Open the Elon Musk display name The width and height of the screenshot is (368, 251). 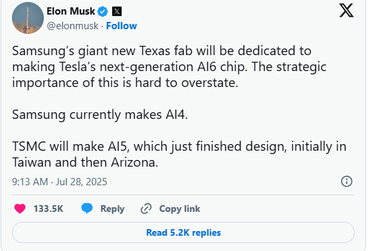[70, 11]
